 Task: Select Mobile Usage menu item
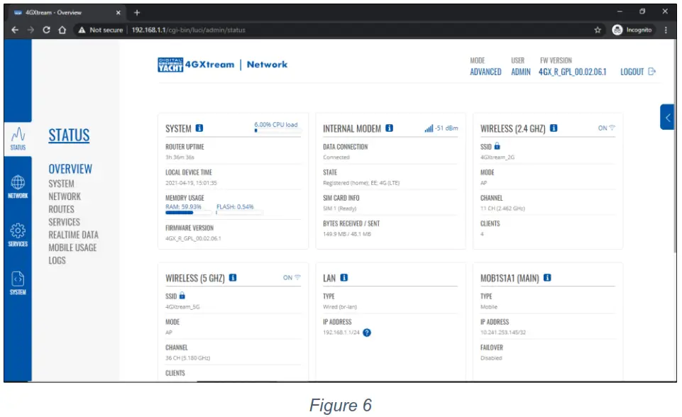pos(72,248)
